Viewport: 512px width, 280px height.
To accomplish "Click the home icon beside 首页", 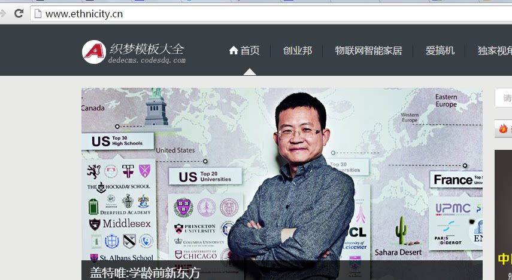I will click(234, 51).
